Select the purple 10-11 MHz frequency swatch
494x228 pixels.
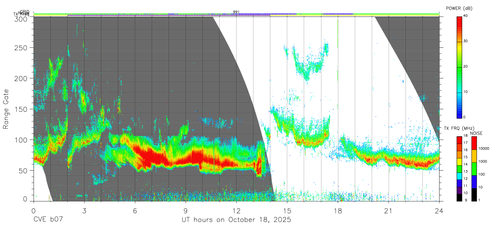tap(459, 190)
